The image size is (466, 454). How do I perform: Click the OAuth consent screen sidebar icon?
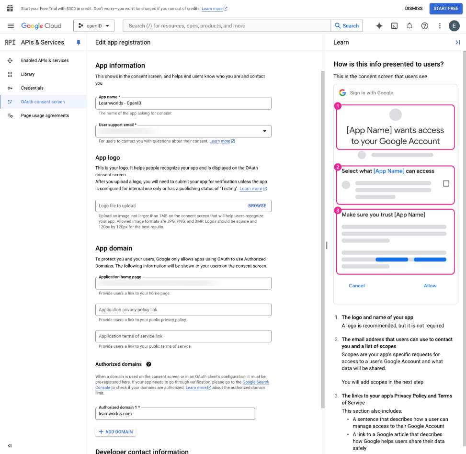(x=10, y=102)
